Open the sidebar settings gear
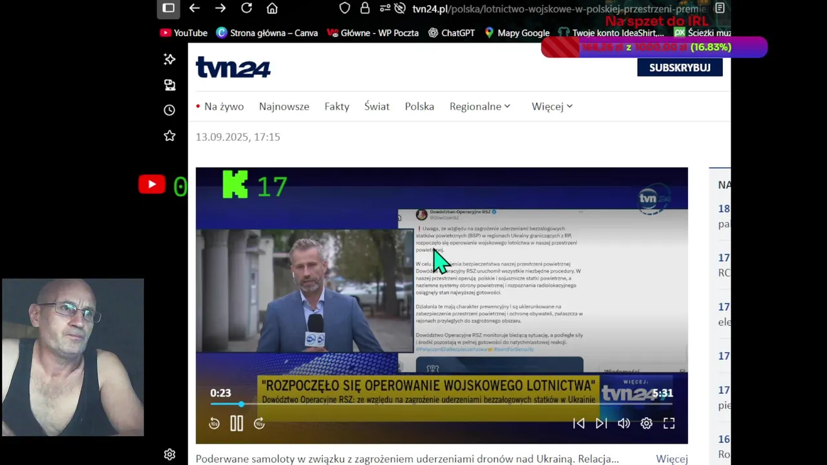 pyautogui.click(x=169, y=455)
